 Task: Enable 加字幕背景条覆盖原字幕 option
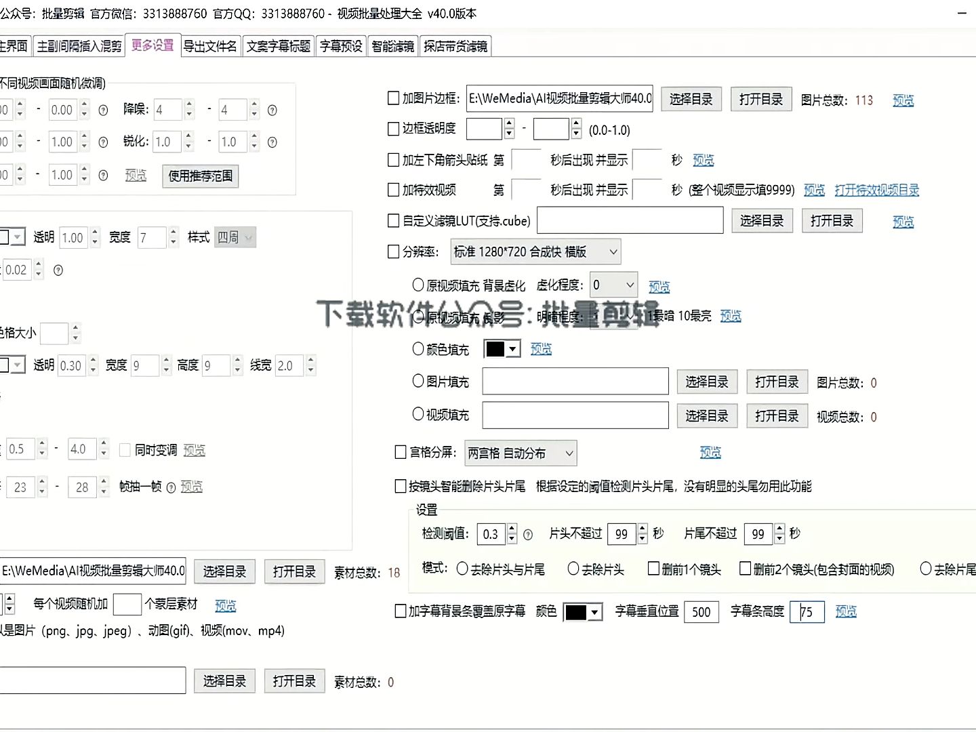click(400, 611)
